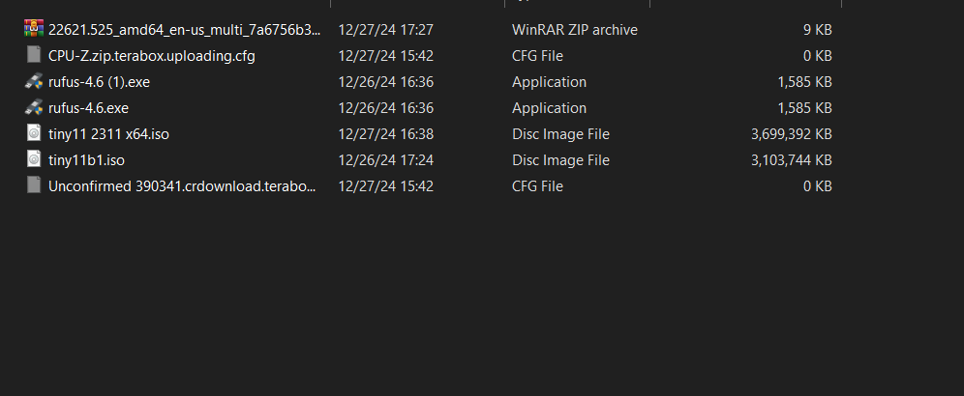Click the rufus-4.6.exe USB drive icon

point(34,107)
